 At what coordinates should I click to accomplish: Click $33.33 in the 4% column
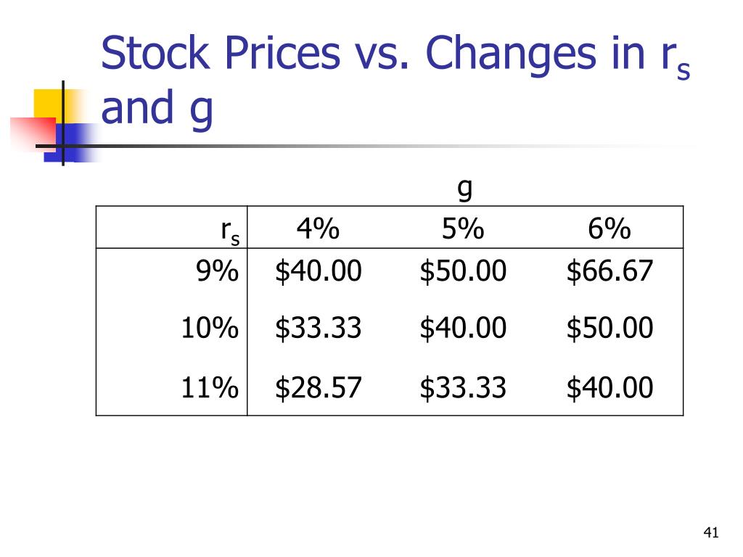pyautogui.click(x=319, y=329)
